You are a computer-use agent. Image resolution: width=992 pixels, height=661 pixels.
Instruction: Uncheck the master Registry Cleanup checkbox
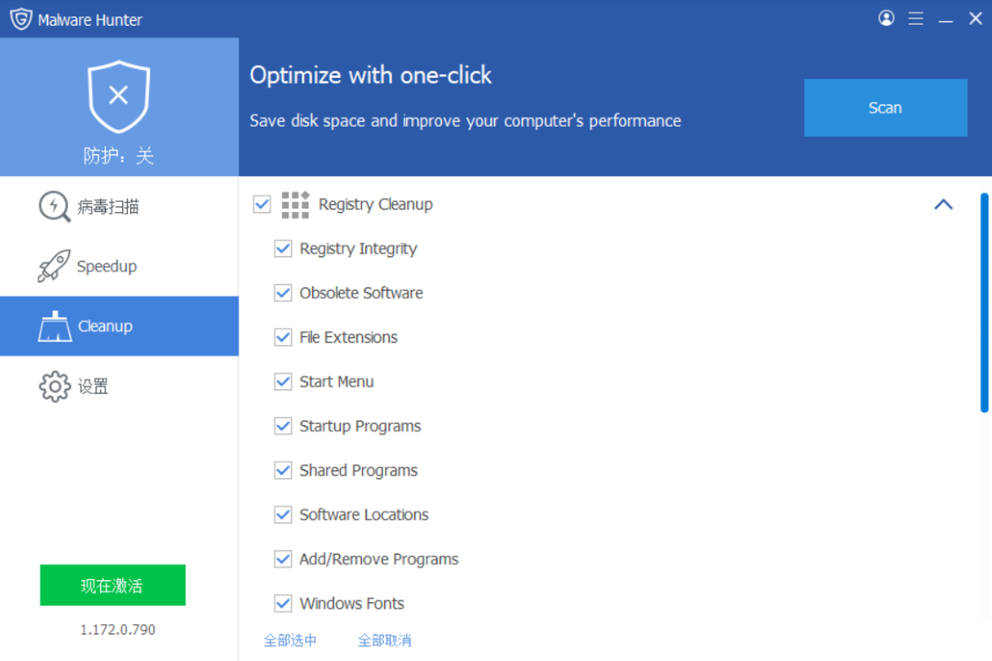pyautogui.click(x=261, y=204)
